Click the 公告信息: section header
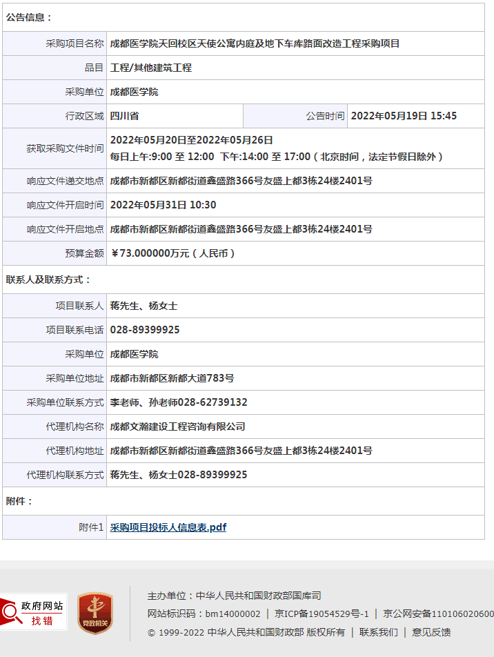The image size is (494, 657). point(28,18)
